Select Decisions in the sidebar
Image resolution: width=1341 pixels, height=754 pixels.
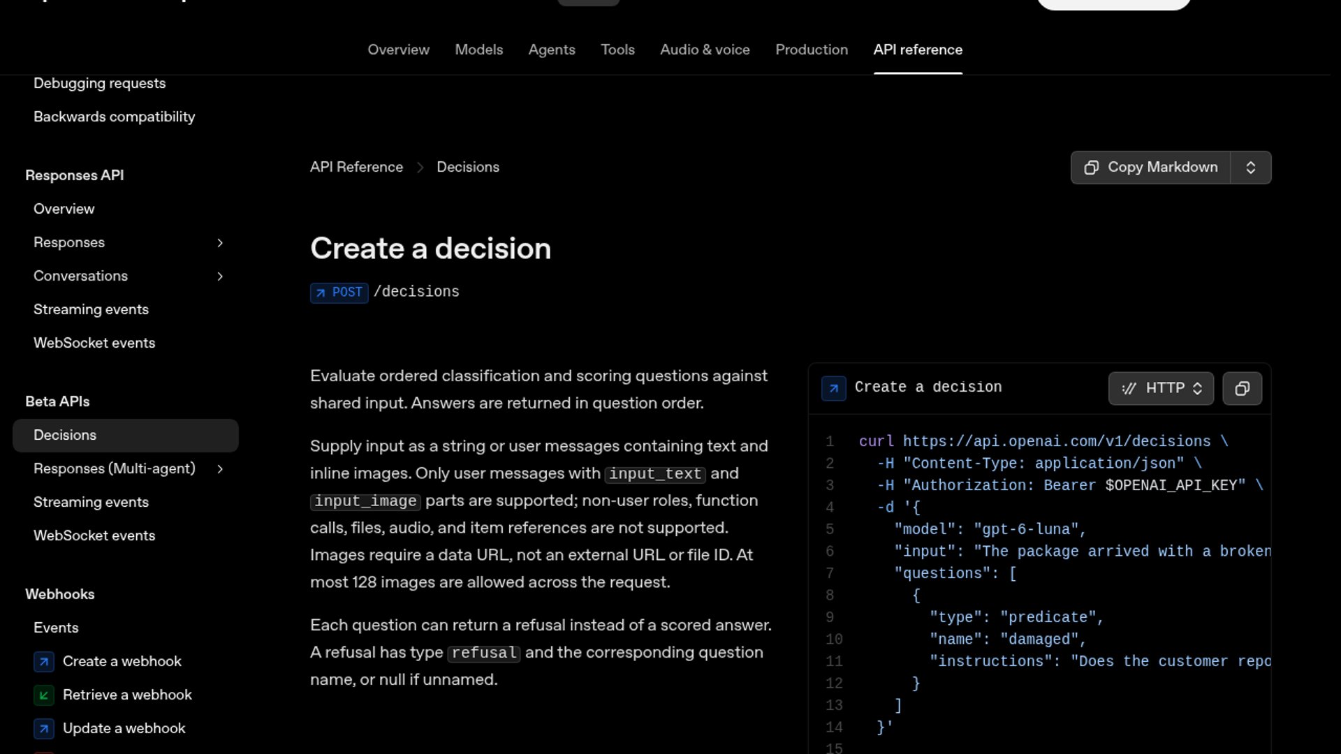[126, 435]
